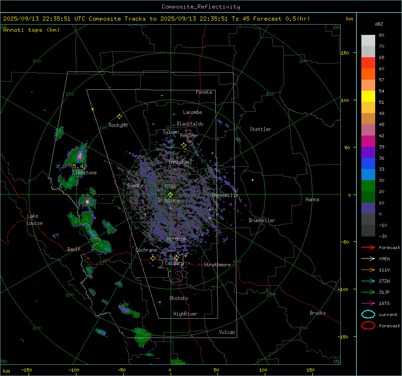Image resolution: width=402 pixels, height=376 pixels.
Task: Click the yellow radar-center diamond near Olds
Action: tap(170, 195)
